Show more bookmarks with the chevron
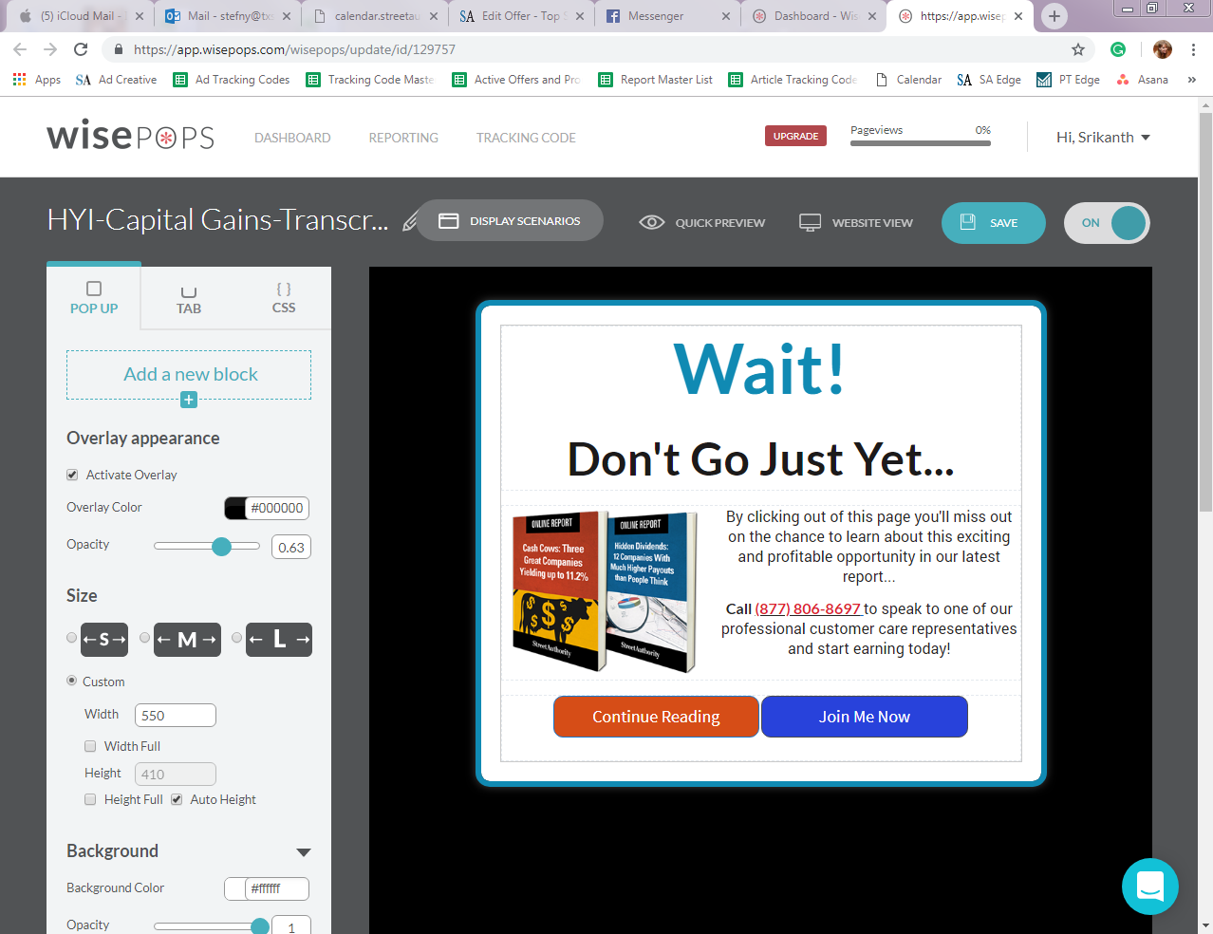This screenshot has width=1213, height=934. 1191,80
